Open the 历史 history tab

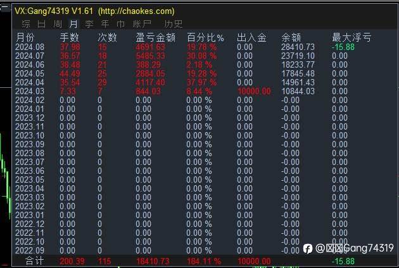(174, 24)
